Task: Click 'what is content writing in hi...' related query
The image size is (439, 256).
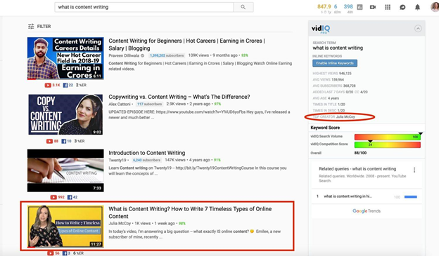Action: point(348,196)
